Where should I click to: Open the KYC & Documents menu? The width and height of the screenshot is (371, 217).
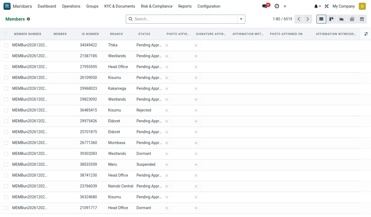[x=120, y=6]
